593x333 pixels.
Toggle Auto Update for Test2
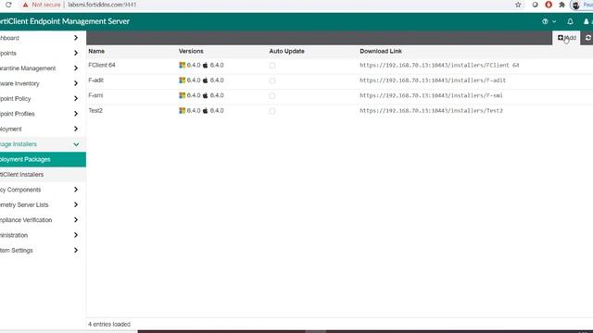(272, 111)
